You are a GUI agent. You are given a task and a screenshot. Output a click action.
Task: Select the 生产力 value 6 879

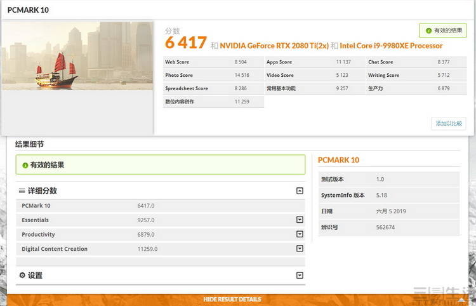pyautogui.click(x=444, y=88)
